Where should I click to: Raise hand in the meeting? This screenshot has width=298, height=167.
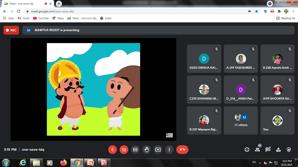[x=147, y=150]
